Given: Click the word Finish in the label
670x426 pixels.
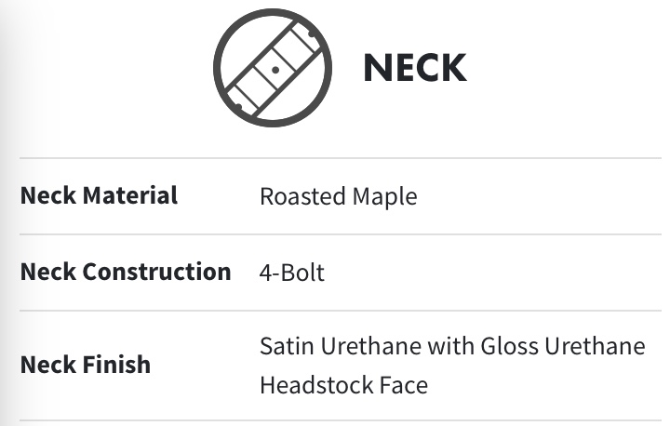Looking at the screenshot, I should 117,364.
